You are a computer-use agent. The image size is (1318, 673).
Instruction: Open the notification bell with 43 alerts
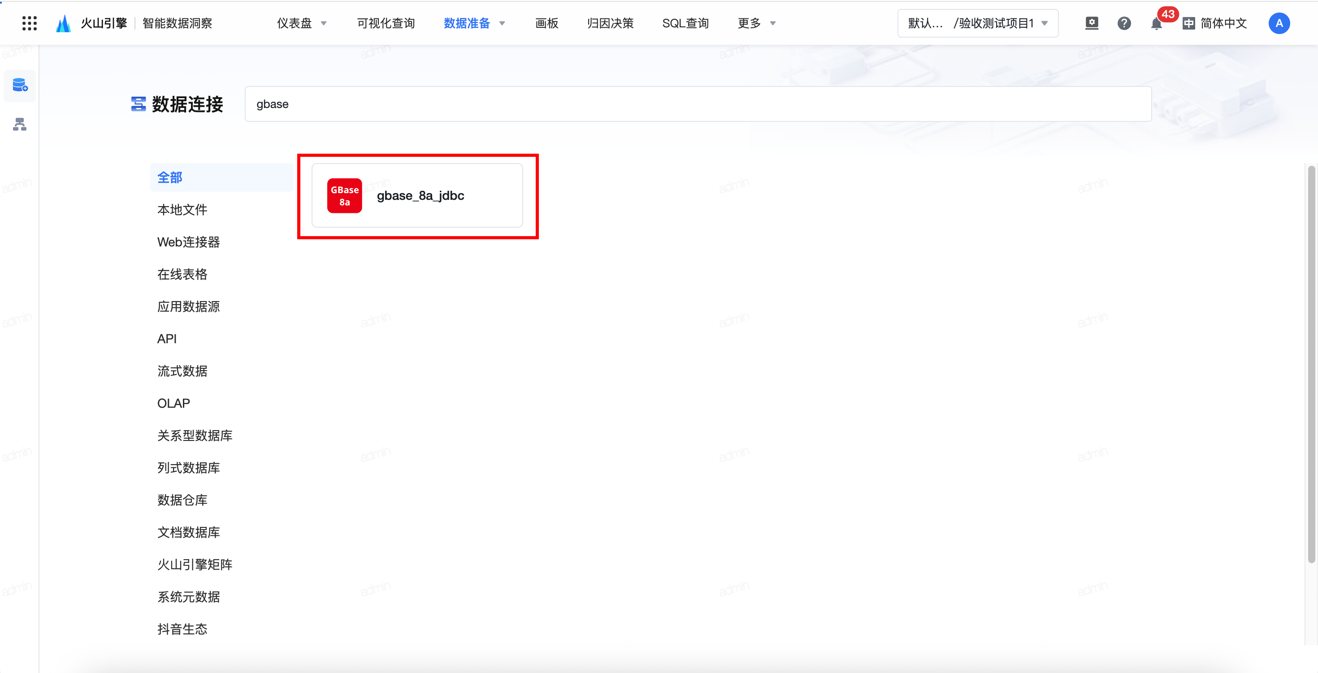tap(1156, 23)
